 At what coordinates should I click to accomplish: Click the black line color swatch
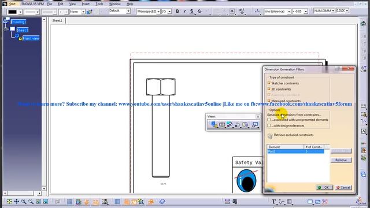tap(13, 12)
